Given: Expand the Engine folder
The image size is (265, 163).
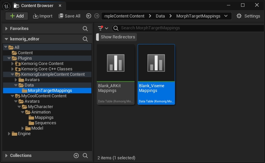Looking at the screenshot, I should point(9,134).
